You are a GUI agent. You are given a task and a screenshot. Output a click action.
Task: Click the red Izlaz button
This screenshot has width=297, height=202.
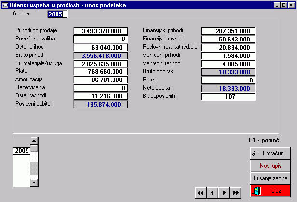tap(270, 191)
